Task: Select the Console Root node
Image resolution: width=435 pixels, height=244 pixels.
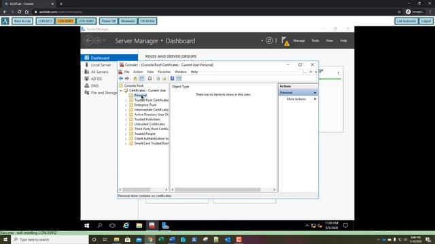Action: tap(134, 86)
